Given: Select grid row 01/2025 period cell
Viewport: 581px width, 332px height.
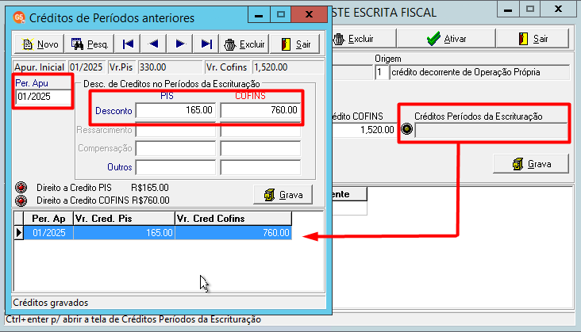Looking at the screenshot, I should click(x=48, y=233).
